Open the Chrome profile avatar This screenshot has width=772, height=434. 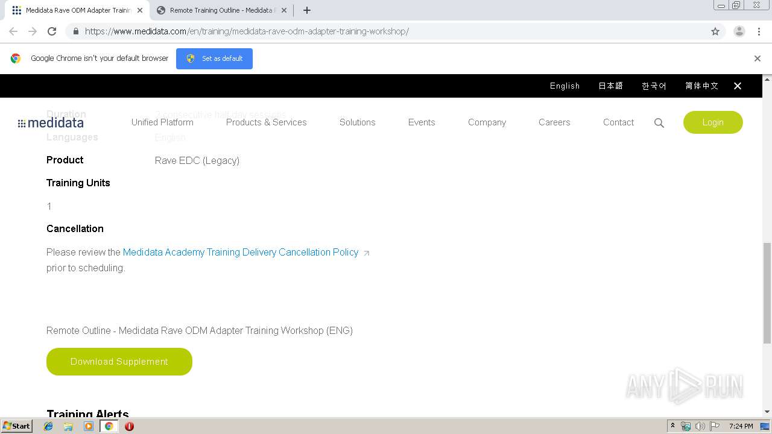coord(739,31)
